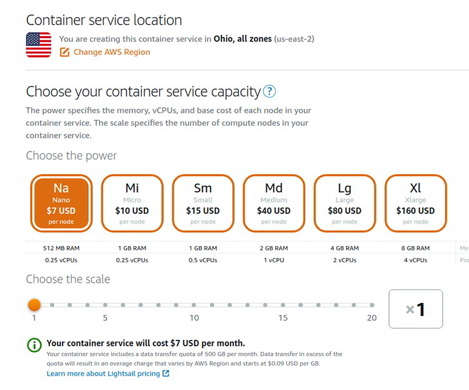Pick the Xlarge $160 USD power option
The image size is (469, 390).
tap(415, 203)
